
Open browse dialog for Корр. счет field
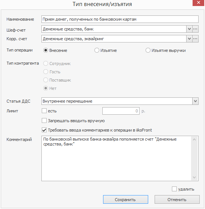195,39
